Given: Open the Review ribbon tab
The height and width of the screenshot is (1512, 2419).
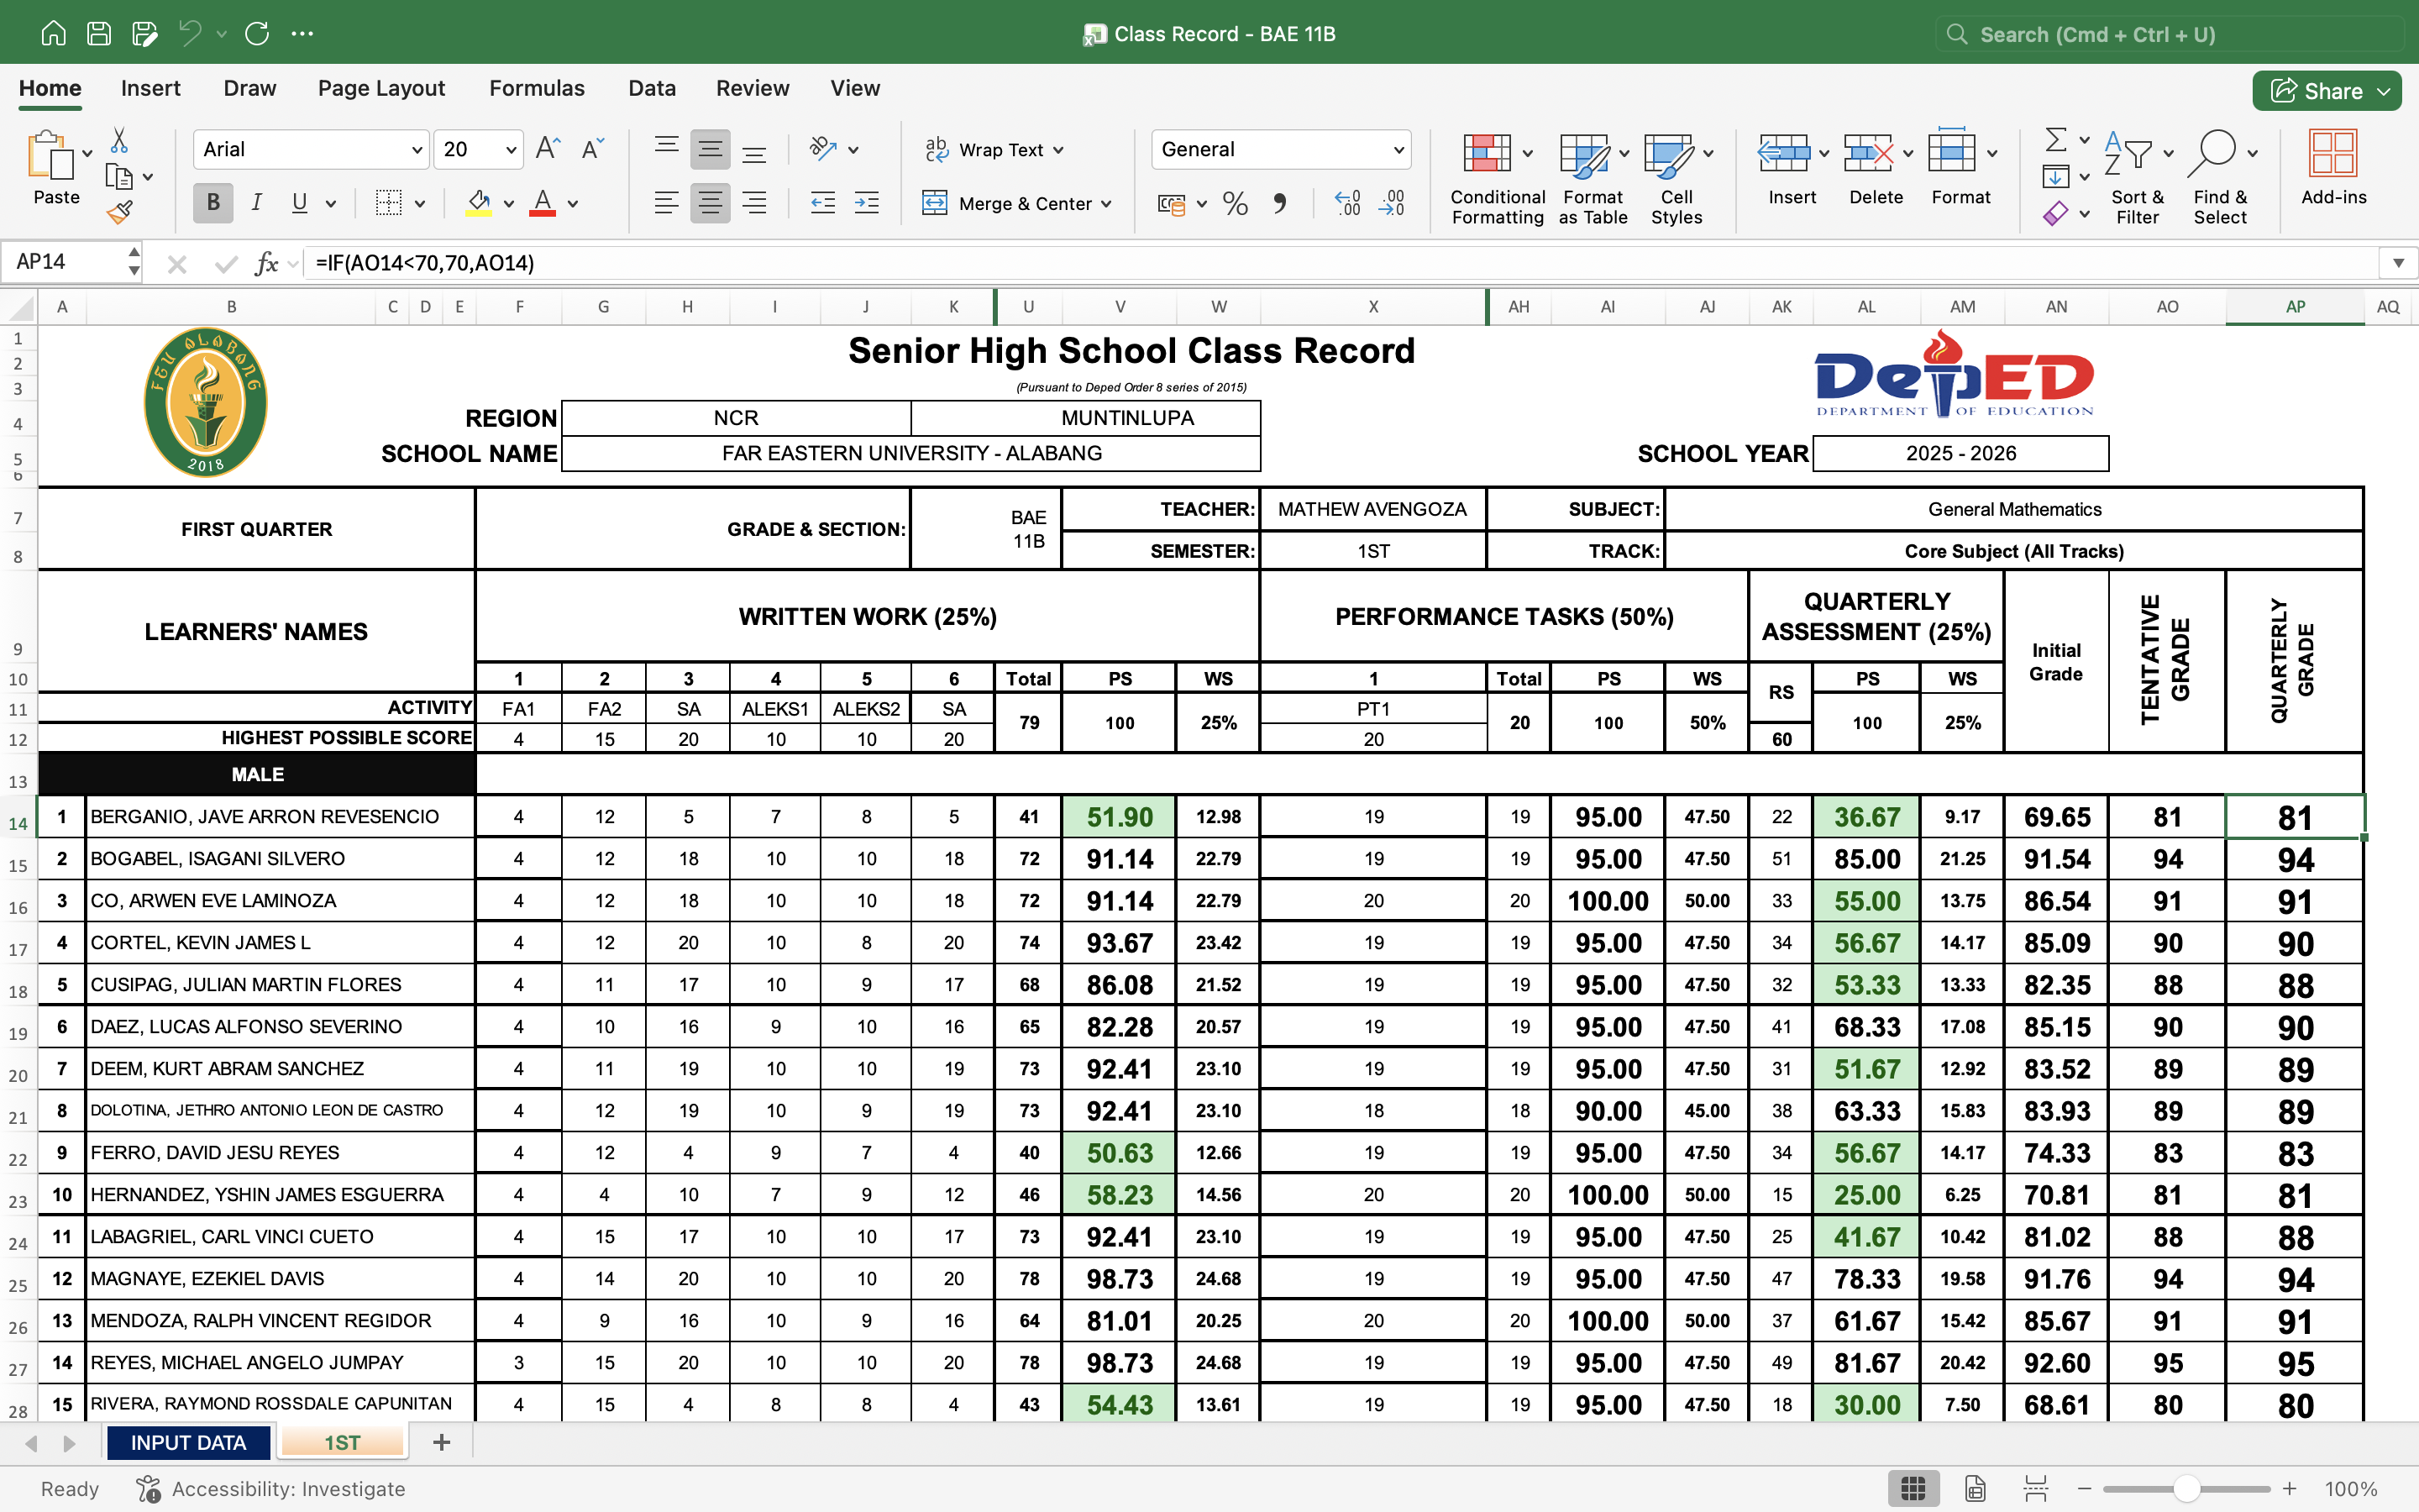Looking at the screenshot, I should (753, 88).
